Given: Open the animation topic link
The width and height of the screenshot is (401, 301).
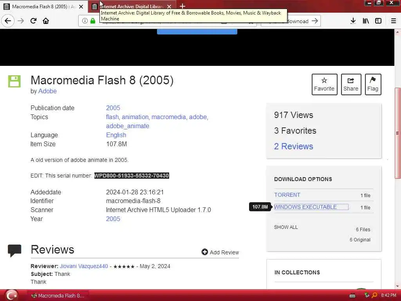Looking at the screenshot, I should [135, 117].
